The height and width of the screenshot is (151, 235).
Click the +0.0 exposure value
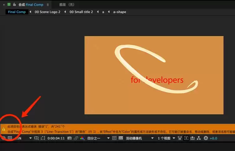tap(213, 138)
